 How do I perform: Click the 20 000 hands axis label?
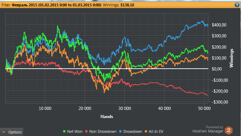tap(85, 109)
